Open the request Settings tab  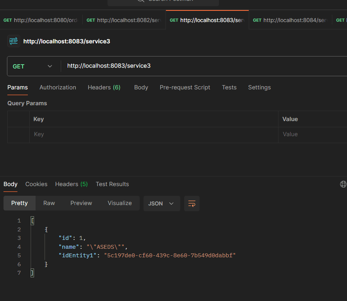click(x=259, y=87)
